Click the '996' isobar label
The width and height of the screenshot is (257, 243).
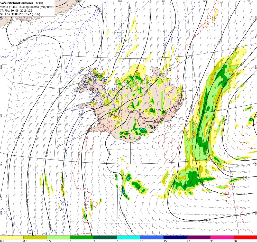pyautogui.click(x=226, y=120)
